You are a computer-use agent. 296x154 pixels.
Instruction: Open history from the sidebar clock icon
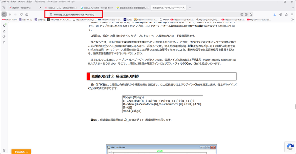coord(4,37)
